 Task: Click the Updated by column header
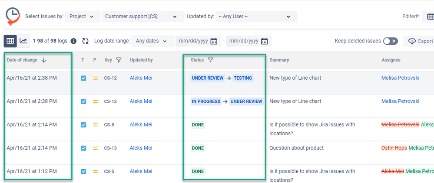click(x=142, y=60)
